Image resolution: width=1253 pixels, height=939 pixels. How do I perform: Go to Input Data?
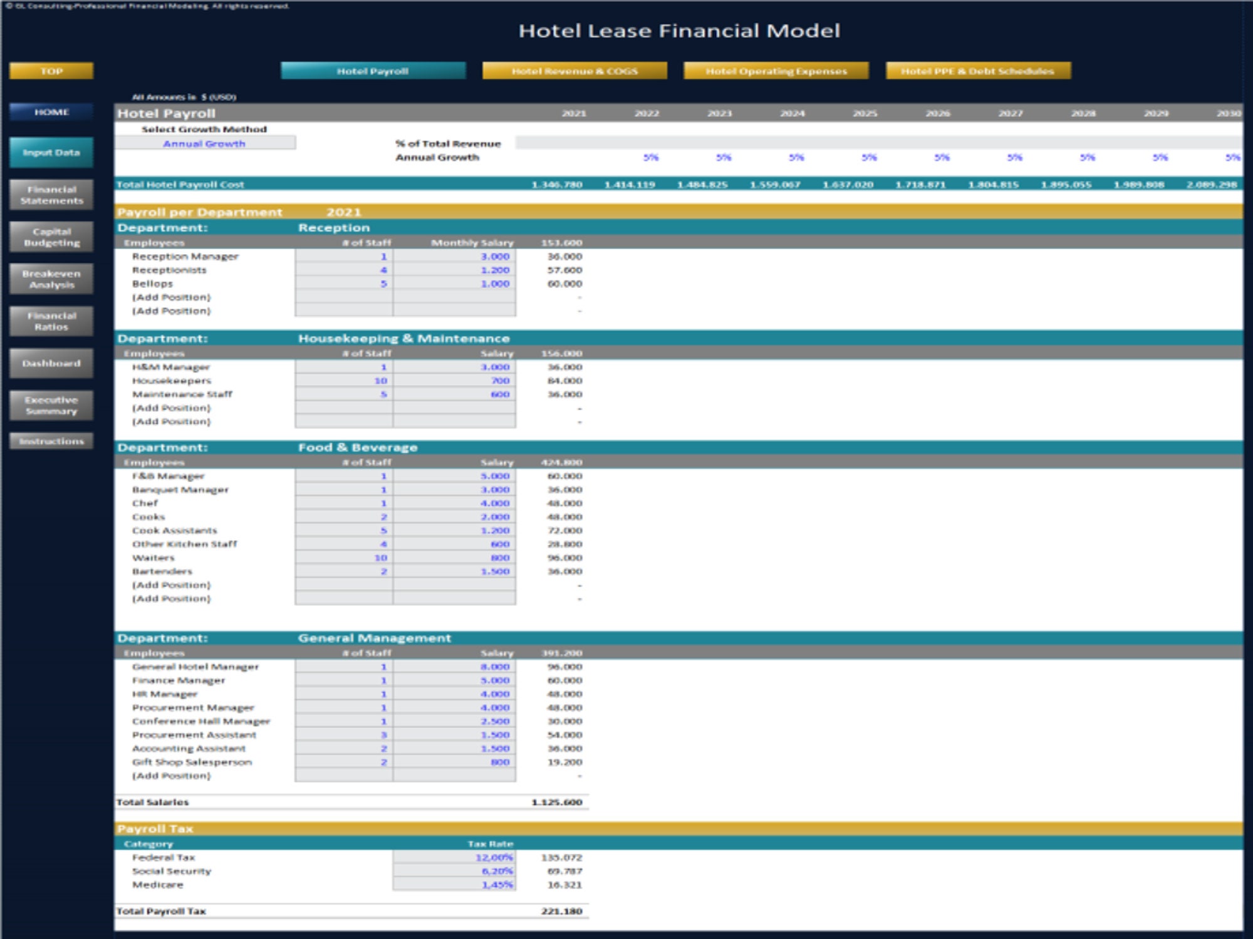tap(51, 152)
